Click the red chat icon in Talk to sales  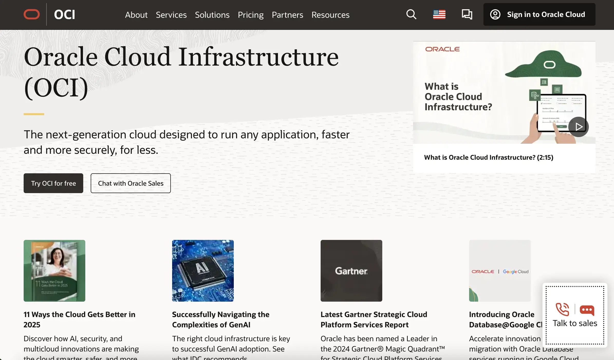coord(587,310)
